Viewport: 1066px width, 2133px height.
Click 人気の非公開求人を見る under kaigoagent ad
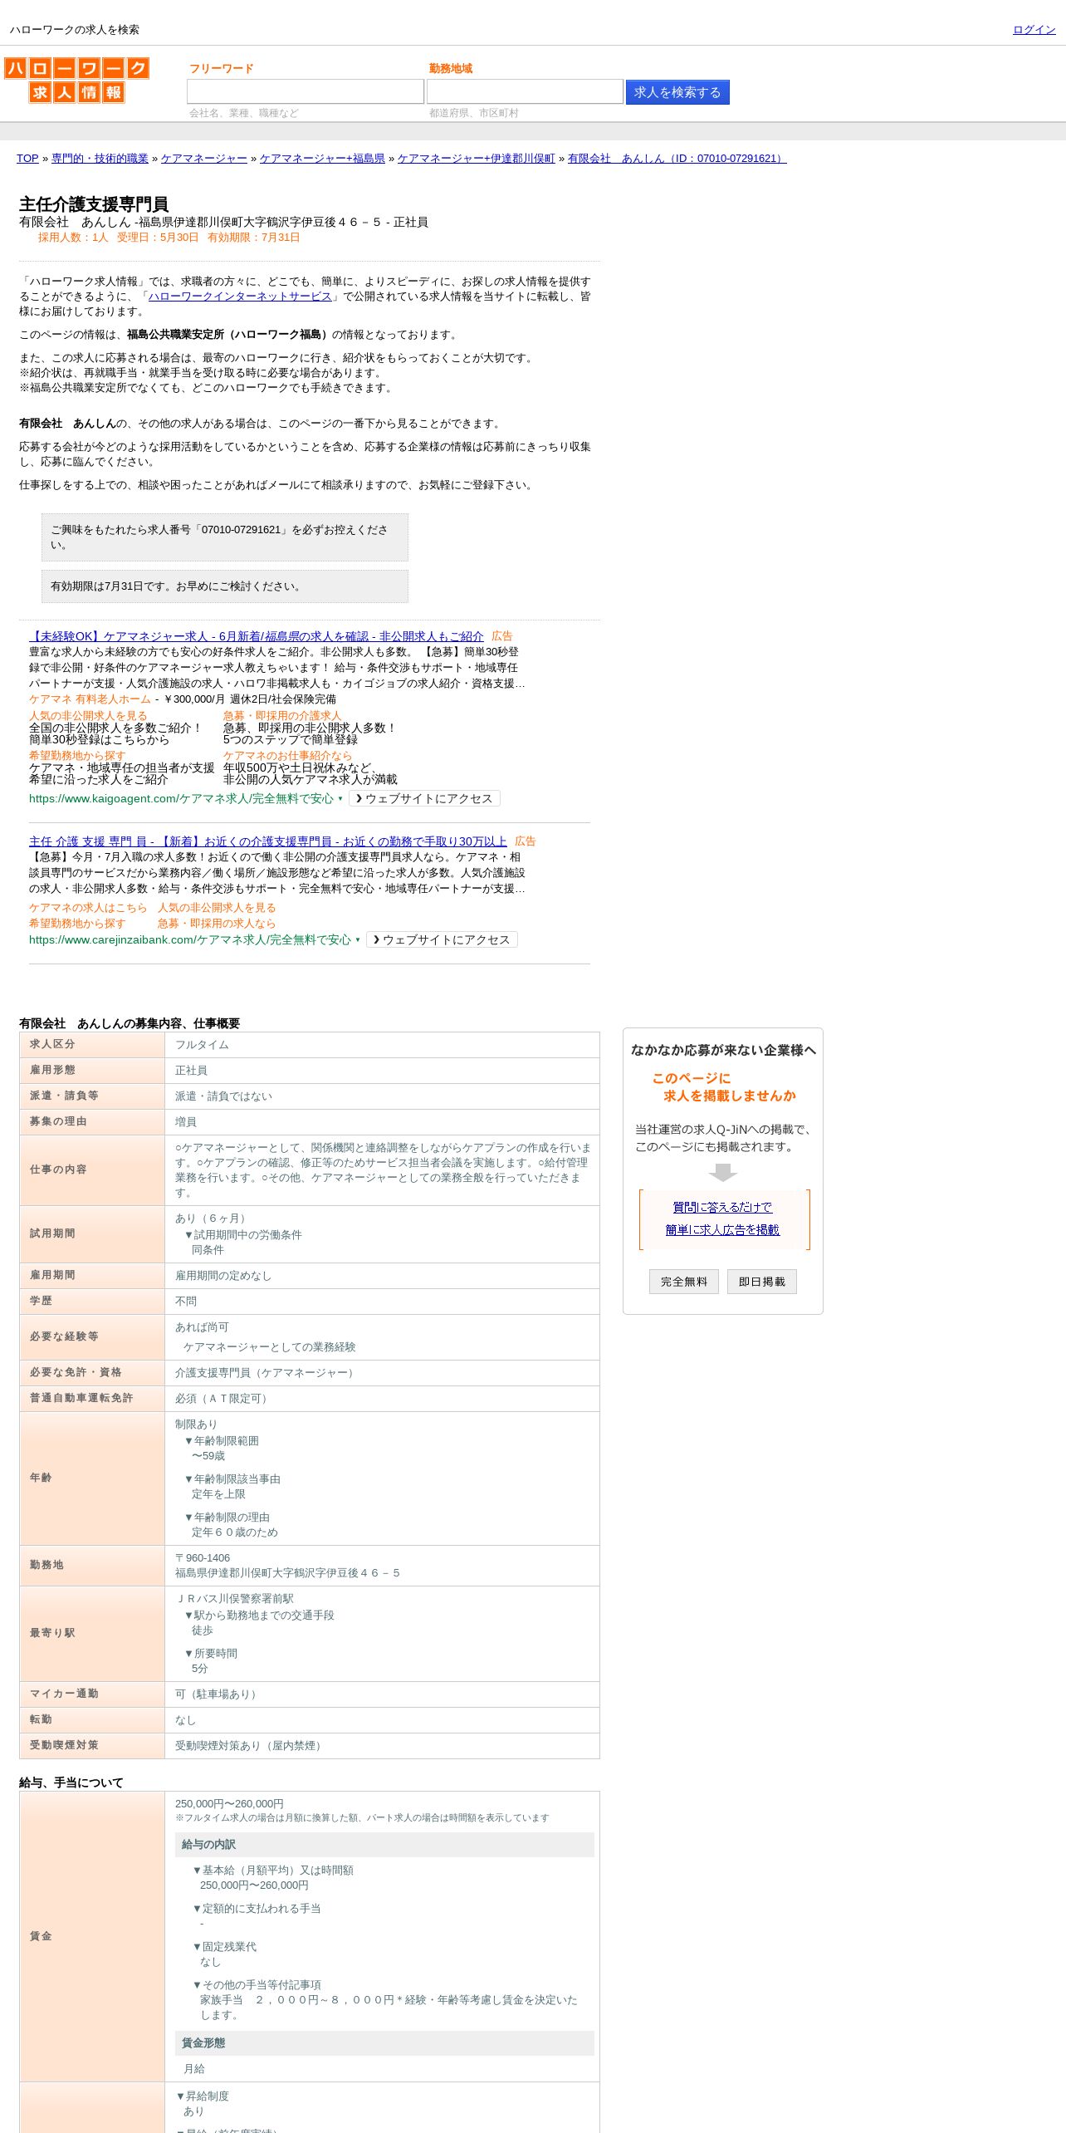click(x=88, y=716)
